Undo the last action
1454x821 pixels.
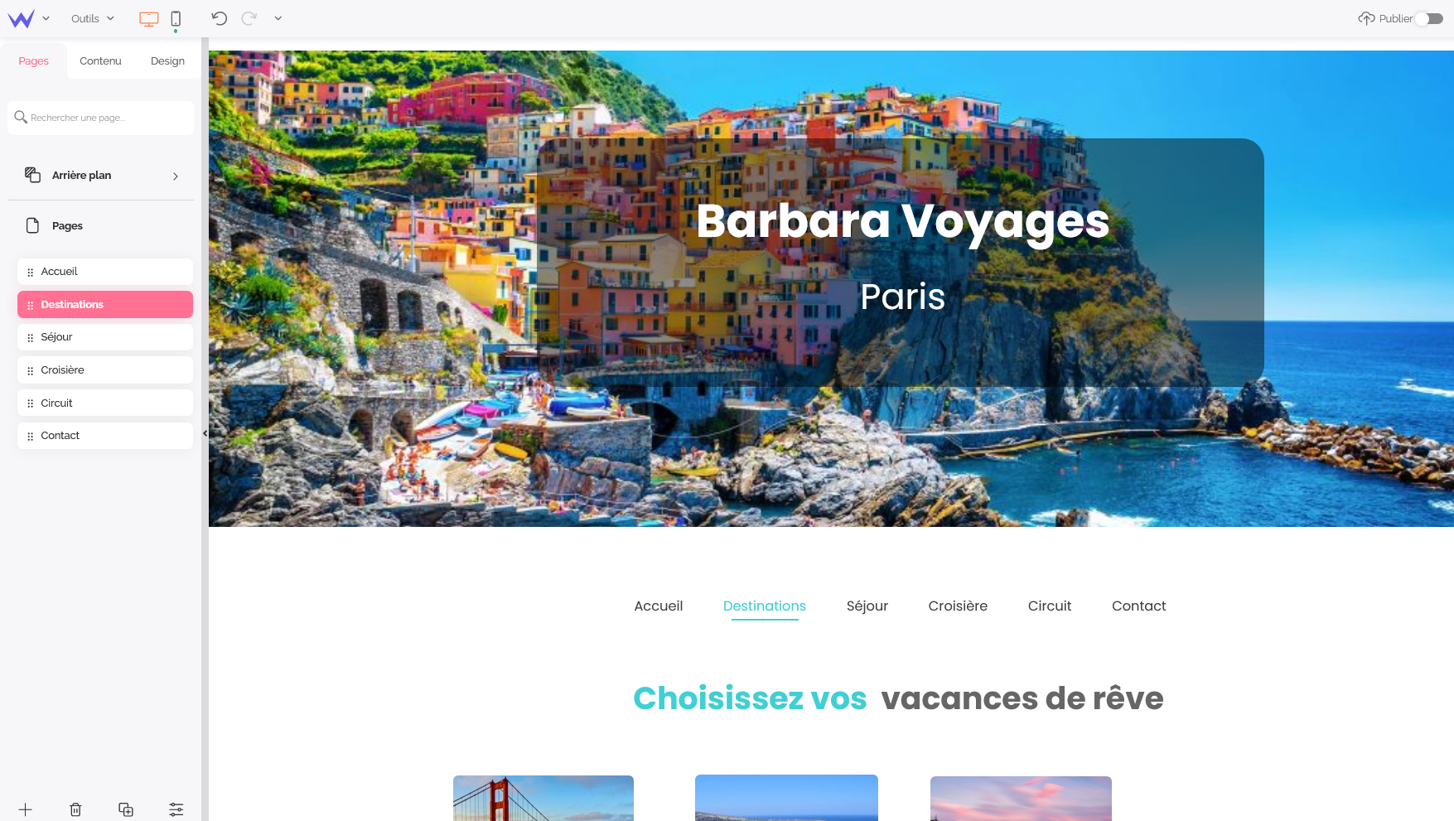point(220,18)
